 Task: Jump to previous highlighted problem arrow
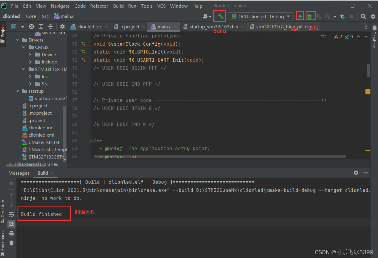click(x=358, y=37)
